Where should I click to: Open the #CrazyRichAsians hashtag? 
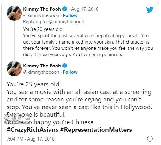point(33,130)
